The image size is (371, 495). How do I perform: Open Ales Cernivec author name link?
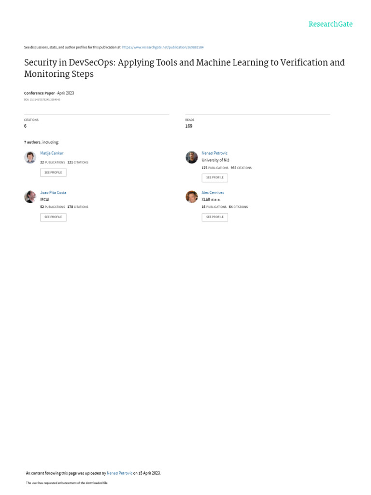213,192
